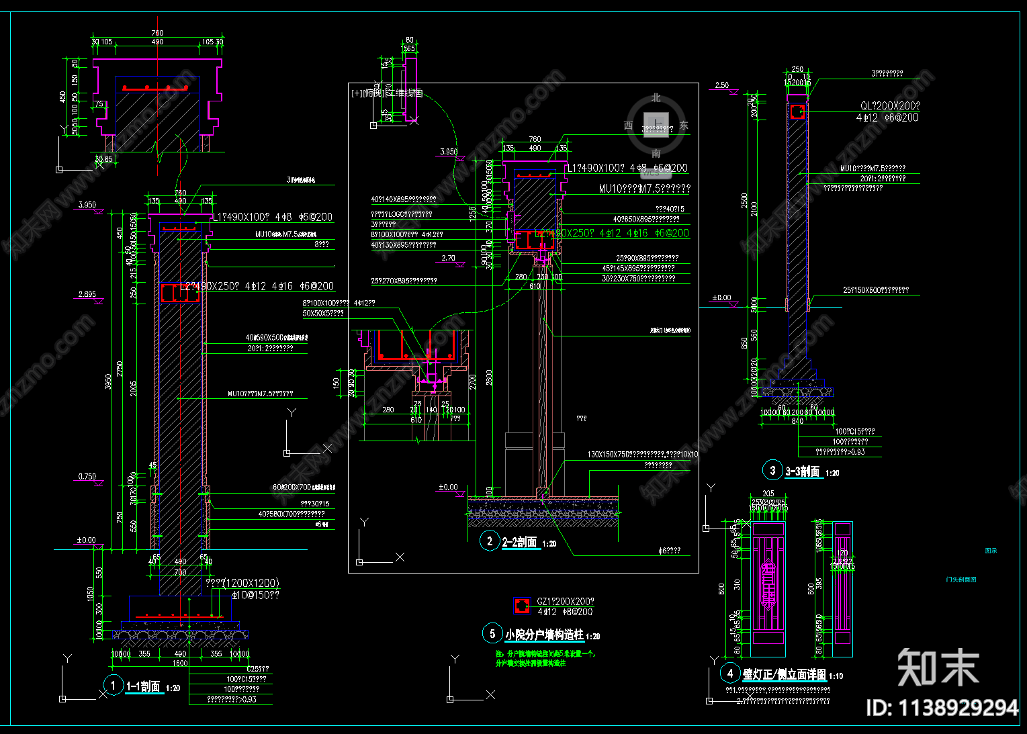This screenshot has width=1027, height=734.
Task: Select the elevation mark "0.750"
Action: pyautogui.click(x=87, y=476)
